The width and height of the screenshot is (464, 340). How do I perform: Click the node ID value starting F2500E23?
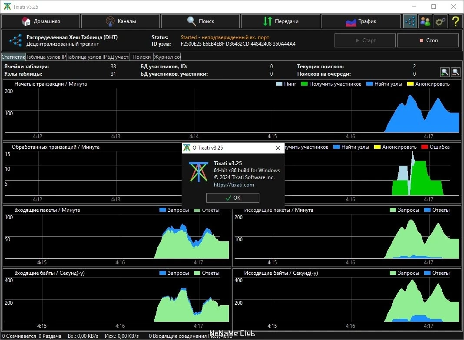click(238, 44)
